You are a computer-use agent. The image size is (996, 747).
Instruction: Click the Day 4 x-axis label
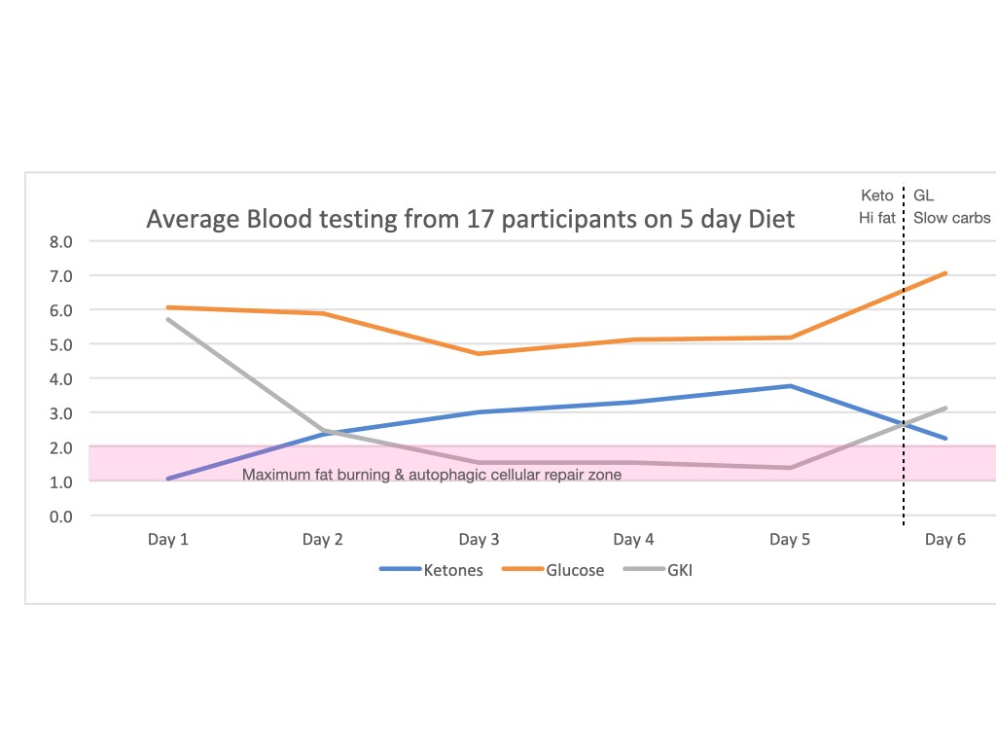(x=634, y=540)
